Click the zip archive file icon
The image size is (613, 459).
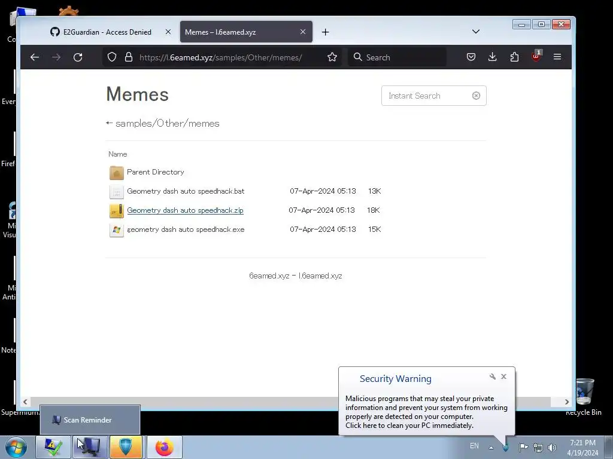117,211
